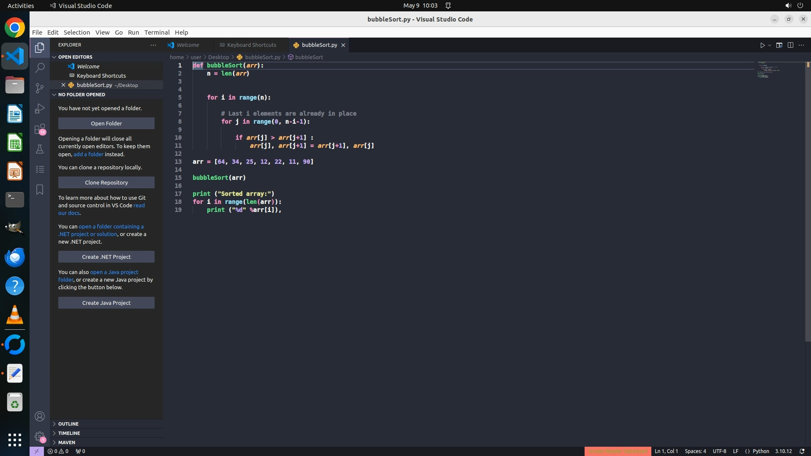
Task: Switch to the Keyboard Shortcuts tab
Action: pos(251,45)
